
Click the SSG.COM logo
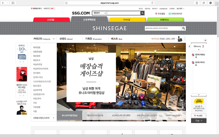[81, 13]
